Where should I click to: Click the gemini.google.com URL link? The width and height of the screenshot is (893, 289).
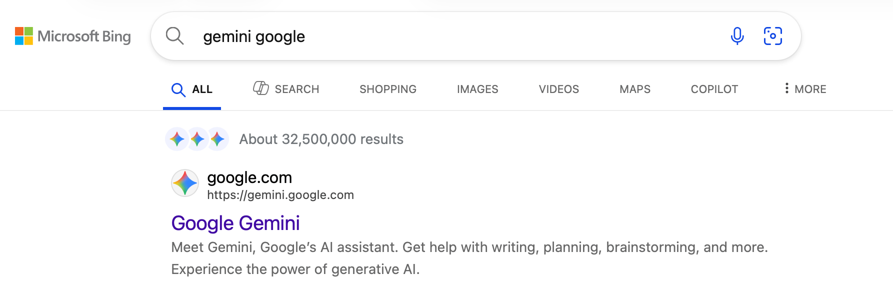(x=280, y=195)
